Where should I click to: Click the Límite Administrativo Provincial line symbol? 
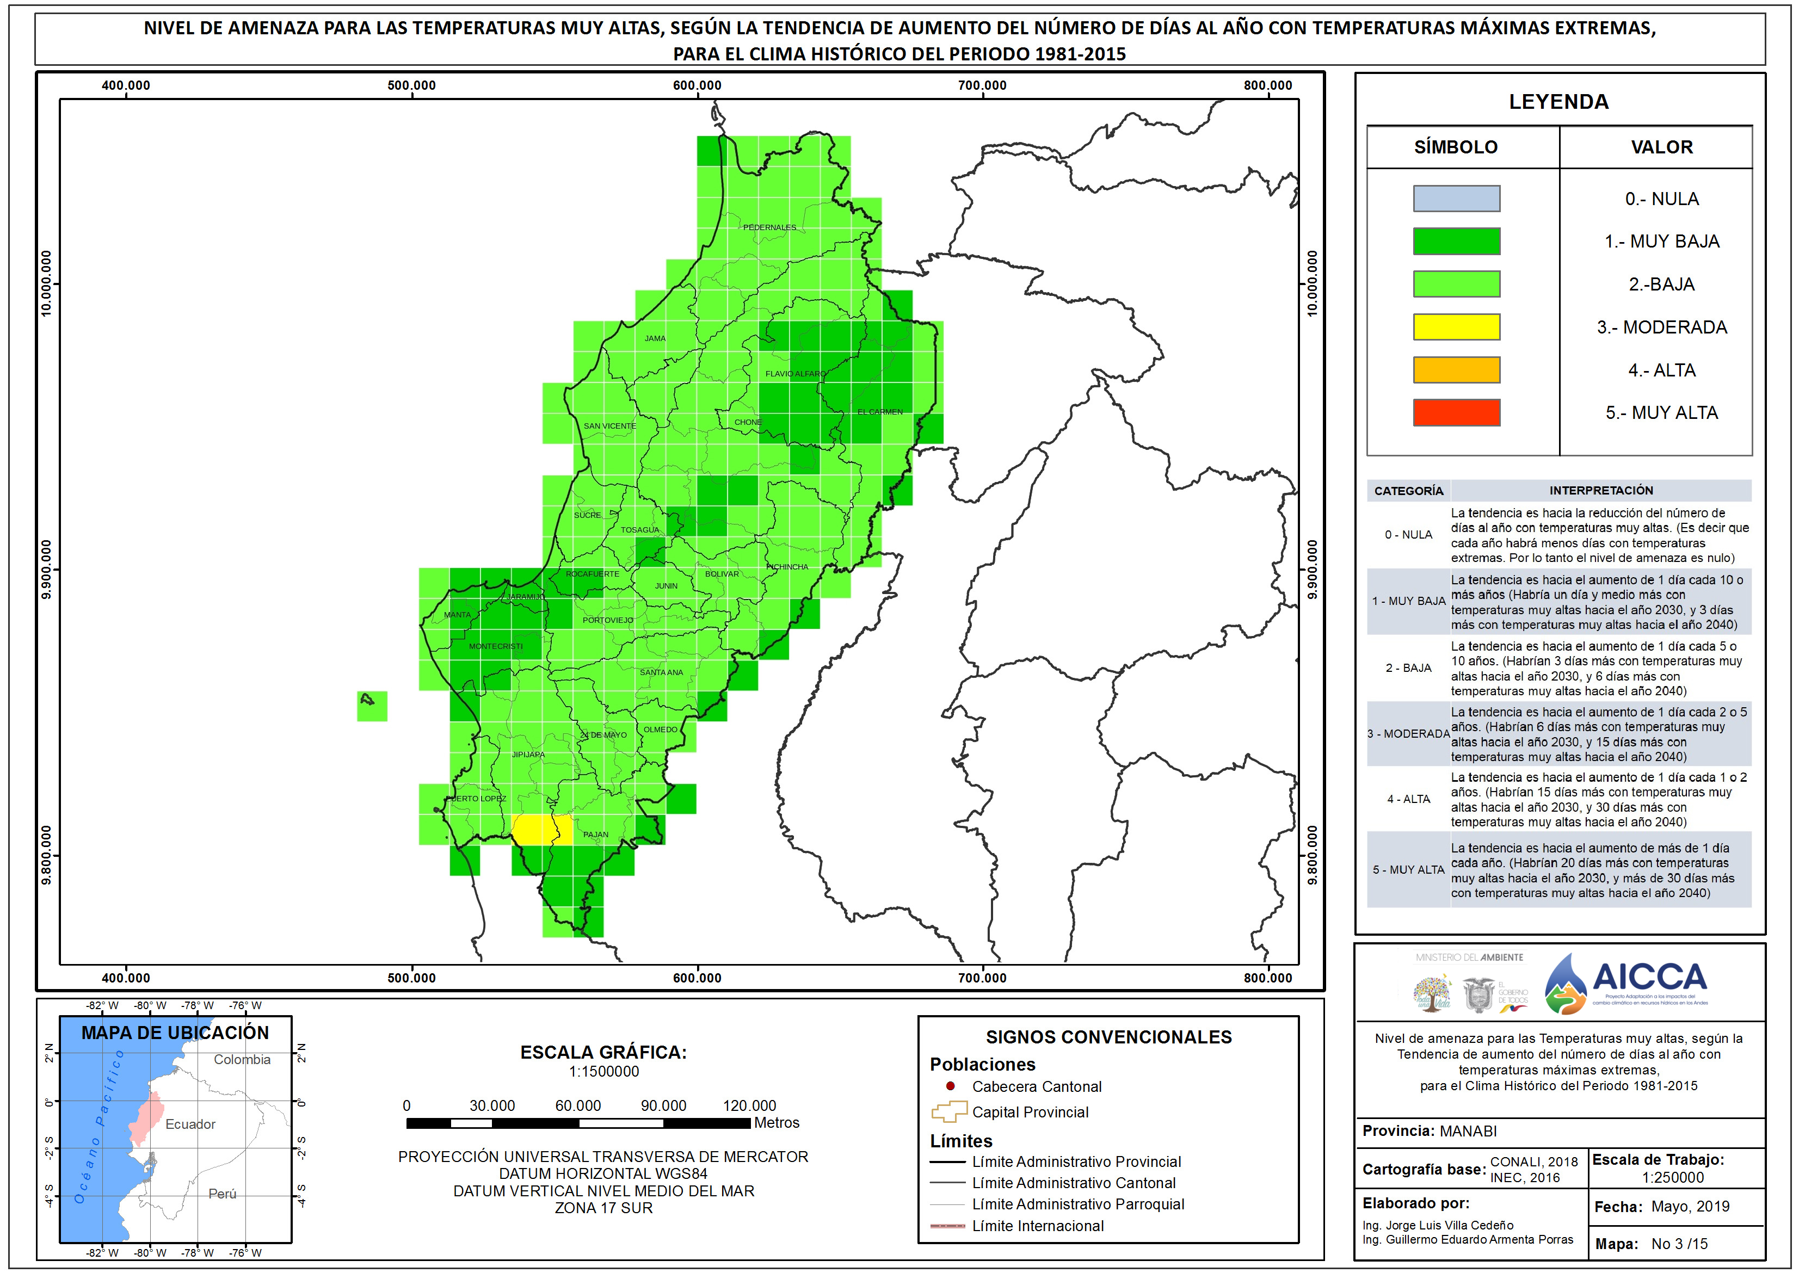(948, 1161)
